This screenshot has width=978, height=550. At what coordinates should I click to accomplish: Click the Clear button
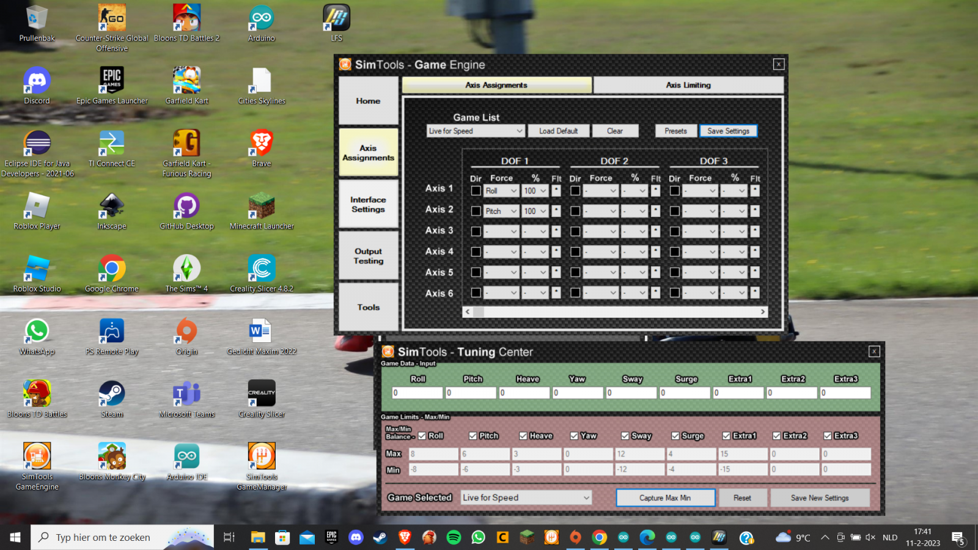615,131
